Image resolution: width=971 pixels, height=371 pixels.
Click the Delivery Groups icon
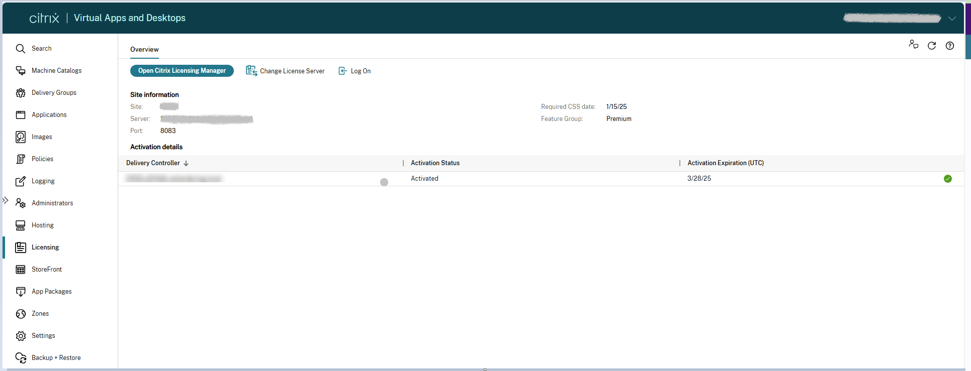[21, 93]
